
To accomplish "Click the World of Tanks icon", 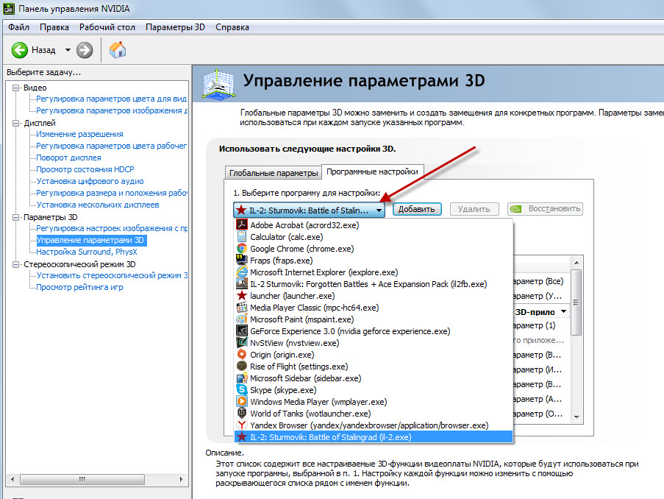I will pos(242,413).
